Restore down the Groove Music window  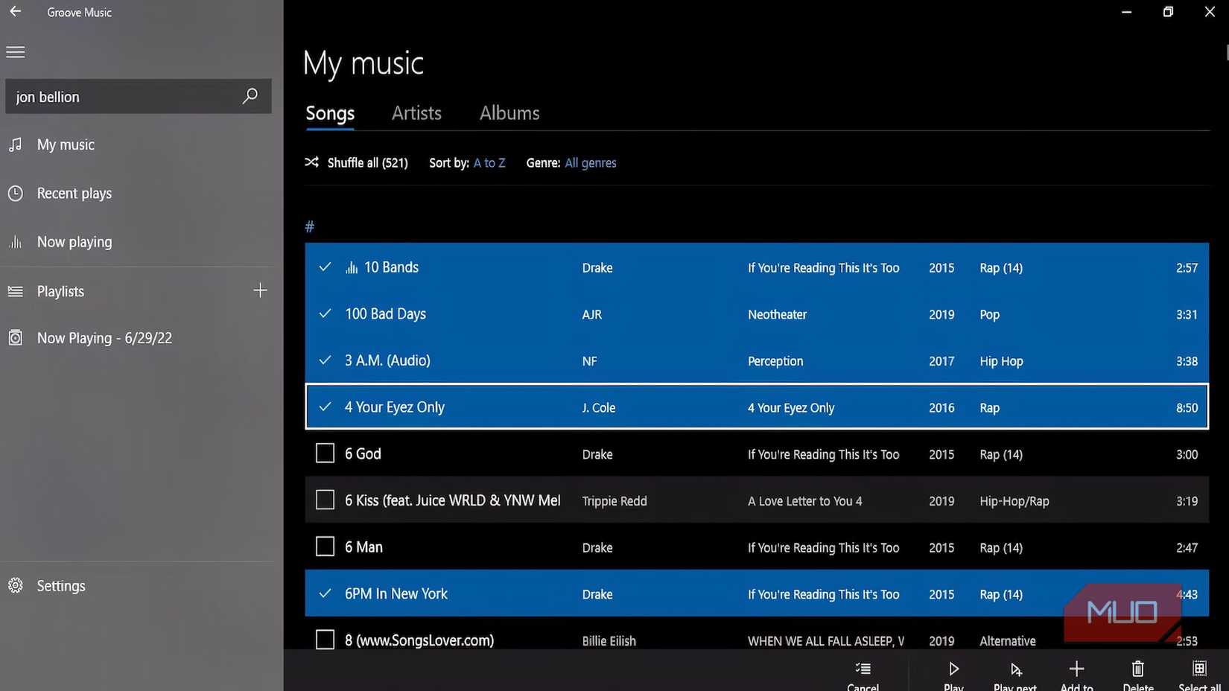coord(1168,12)
